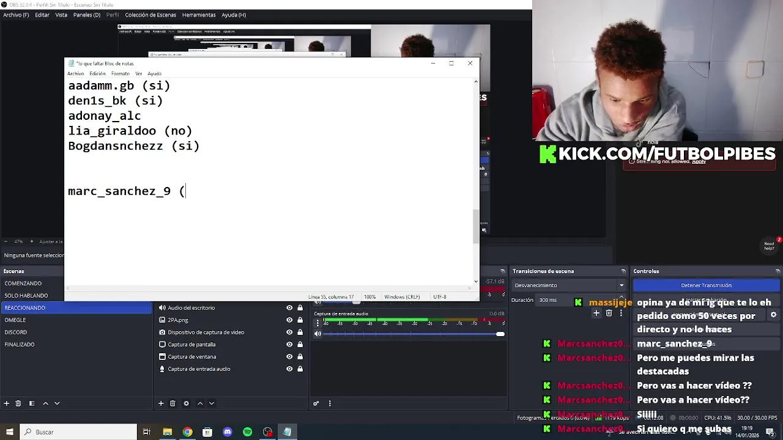Screen dimensions: 783x440
Task: Open advanced audio properties gear in the mixer
Action: tap(316, 403)
